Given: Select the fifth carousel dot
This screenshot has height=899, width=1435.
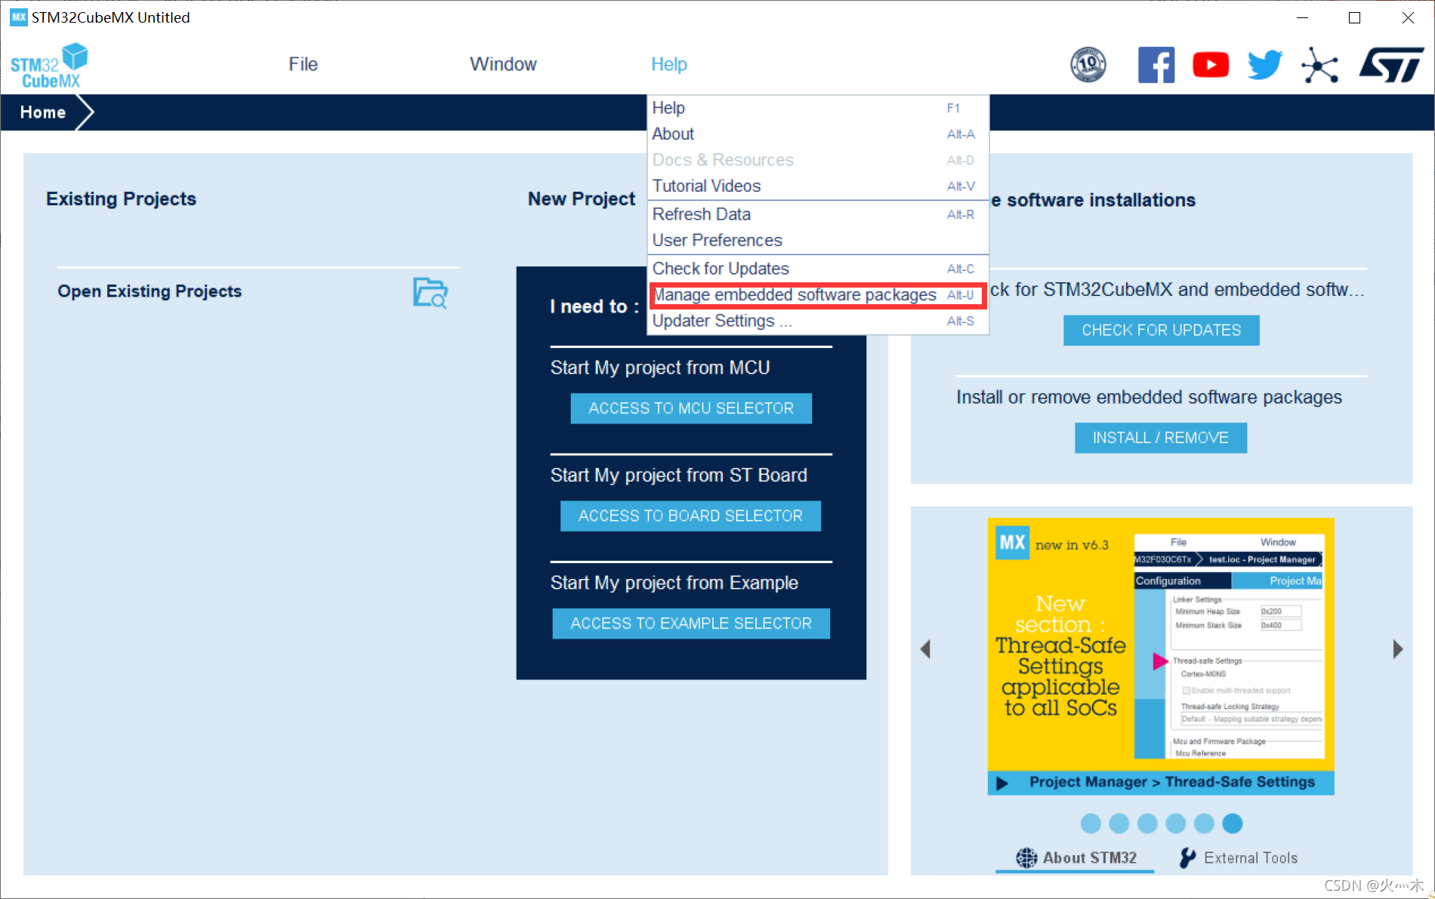Looking at the screenshot, I should [1204, 824].
